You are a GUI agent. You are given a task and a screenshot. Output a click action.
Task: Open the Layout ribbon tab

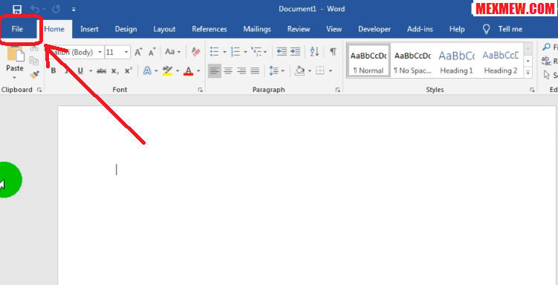click(164, 29)
